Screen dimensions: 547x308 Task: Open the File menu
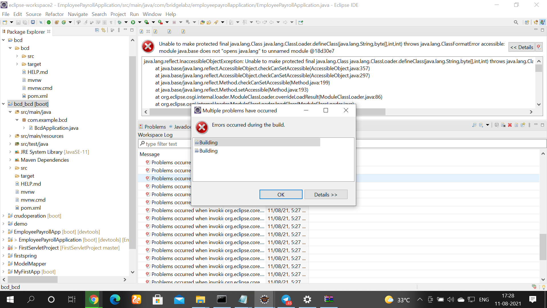[x=5, y=14]
